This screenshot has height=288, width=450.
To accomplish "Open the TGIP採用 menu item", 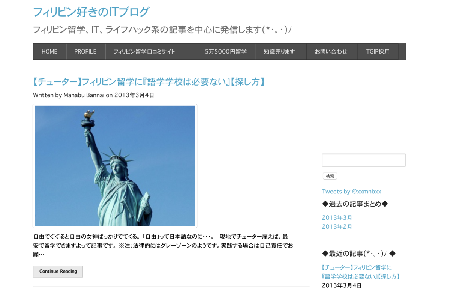I will point(378,52).
